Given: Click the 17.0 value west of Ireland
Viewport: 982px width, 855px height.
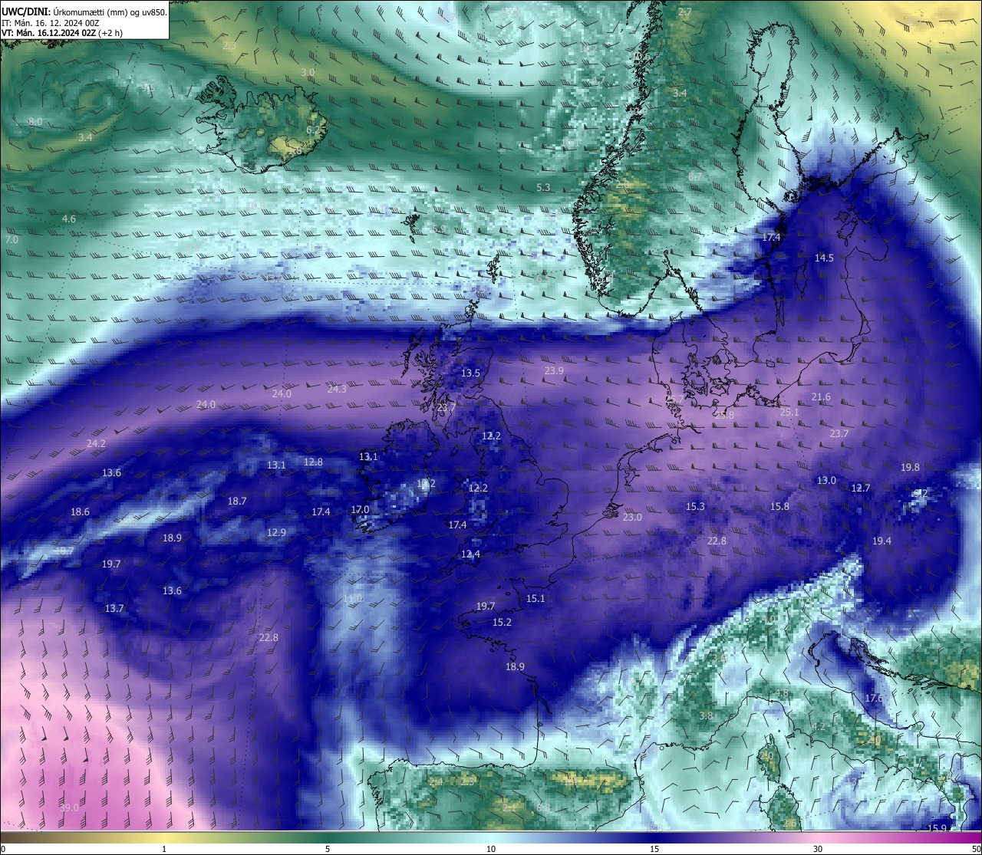Looking at the screenshot, I should point(360,510).
